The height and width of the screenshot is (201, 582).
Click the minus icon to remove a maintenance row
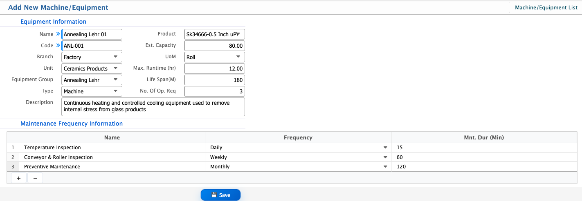(x=35, y=178)
